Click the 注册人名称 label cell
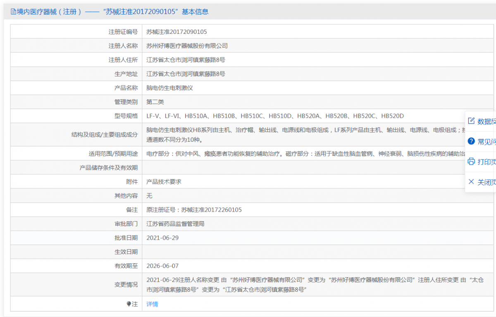The image size is (496, 317). click(76, 46)
